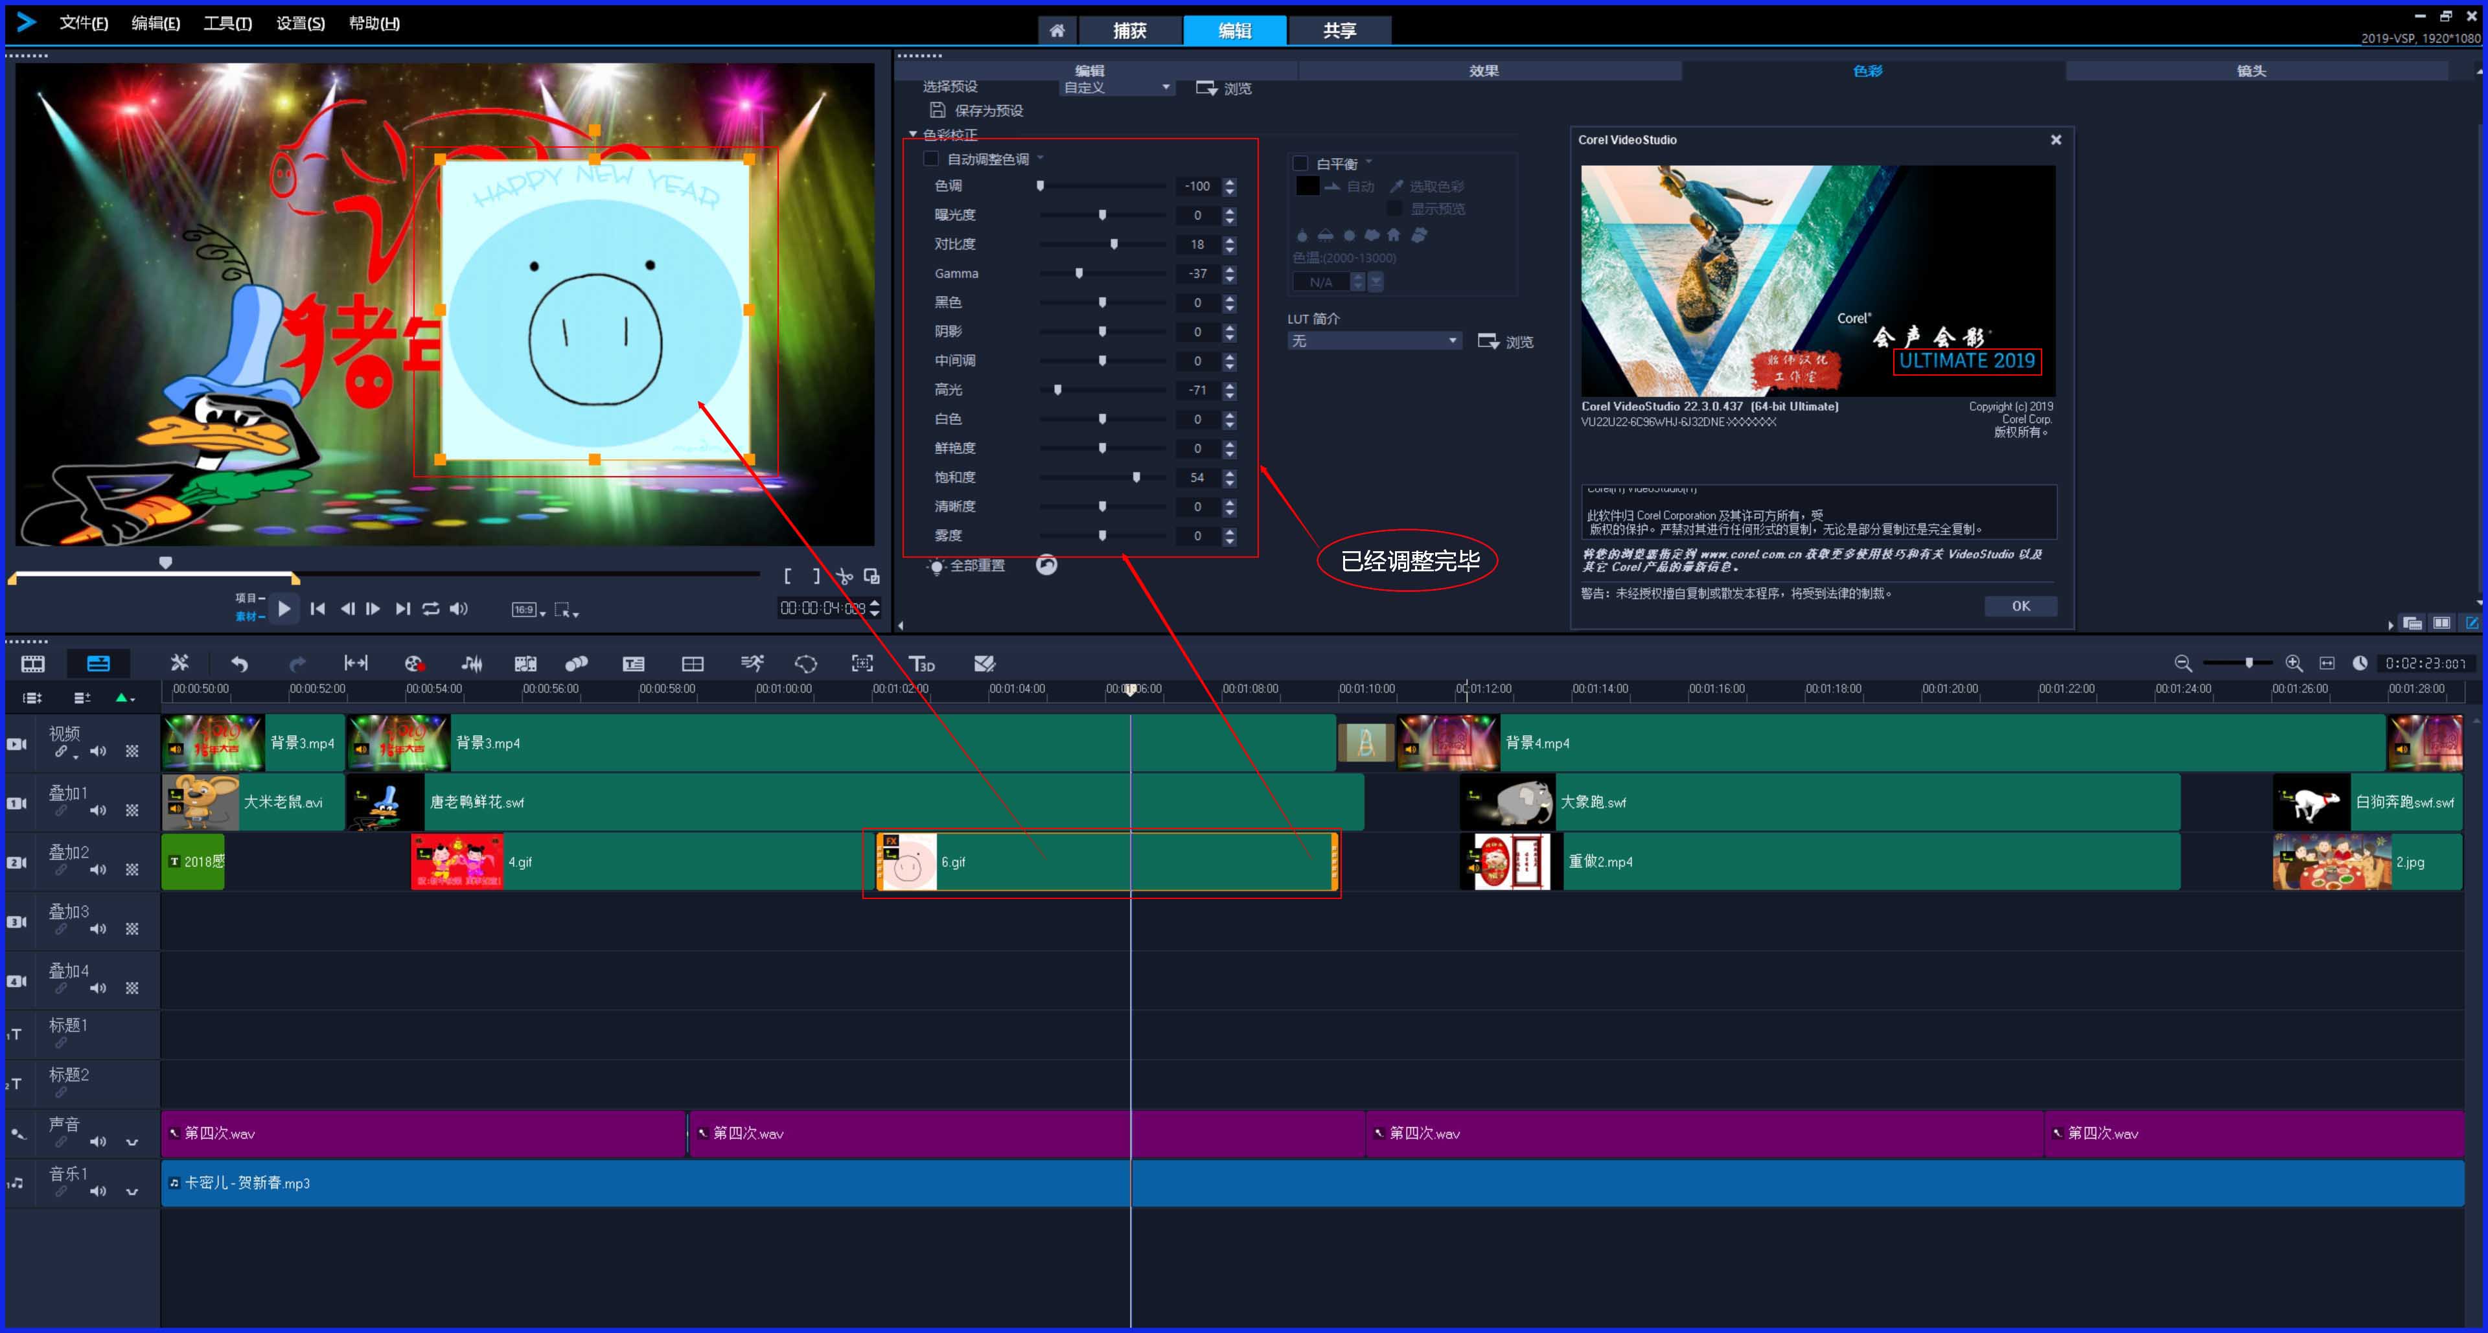2488x1333 pixels.
Task: Zoom out timeline magnifier icon
Action: pyautogui.click(x=2183, y=664)
